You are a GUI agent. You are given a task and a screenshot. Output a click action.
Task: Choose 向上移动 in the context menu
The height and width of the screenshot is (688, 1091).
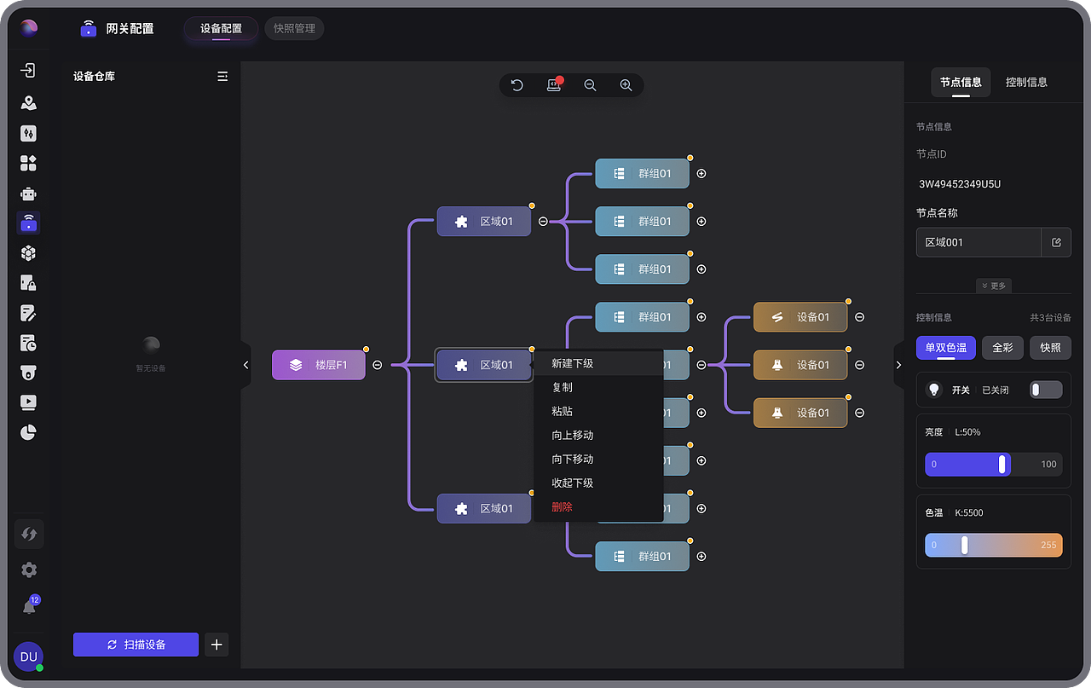pyautogui.click(x=598, y=435)
